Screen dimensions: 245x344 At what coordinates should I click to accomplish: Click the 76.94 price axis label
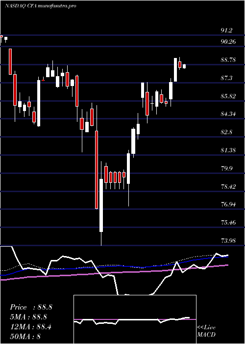tap(228, 204)
